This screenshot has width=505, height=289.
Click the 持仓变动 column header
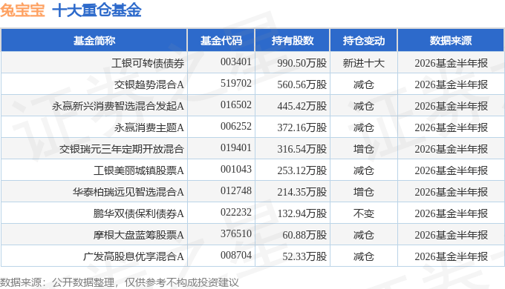364,41
